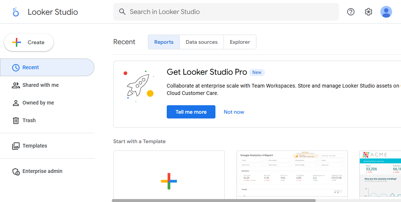401x202 pixels.
Task: Click the horizontal scrollbar at the bottom
Action: (x=214, y=201)
